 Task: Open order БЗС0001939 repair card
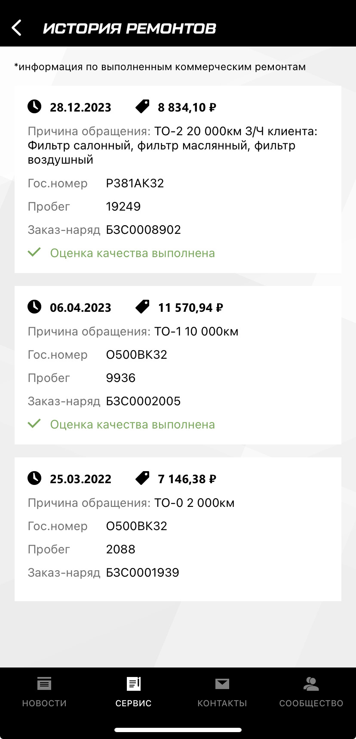tap(178, 529)
